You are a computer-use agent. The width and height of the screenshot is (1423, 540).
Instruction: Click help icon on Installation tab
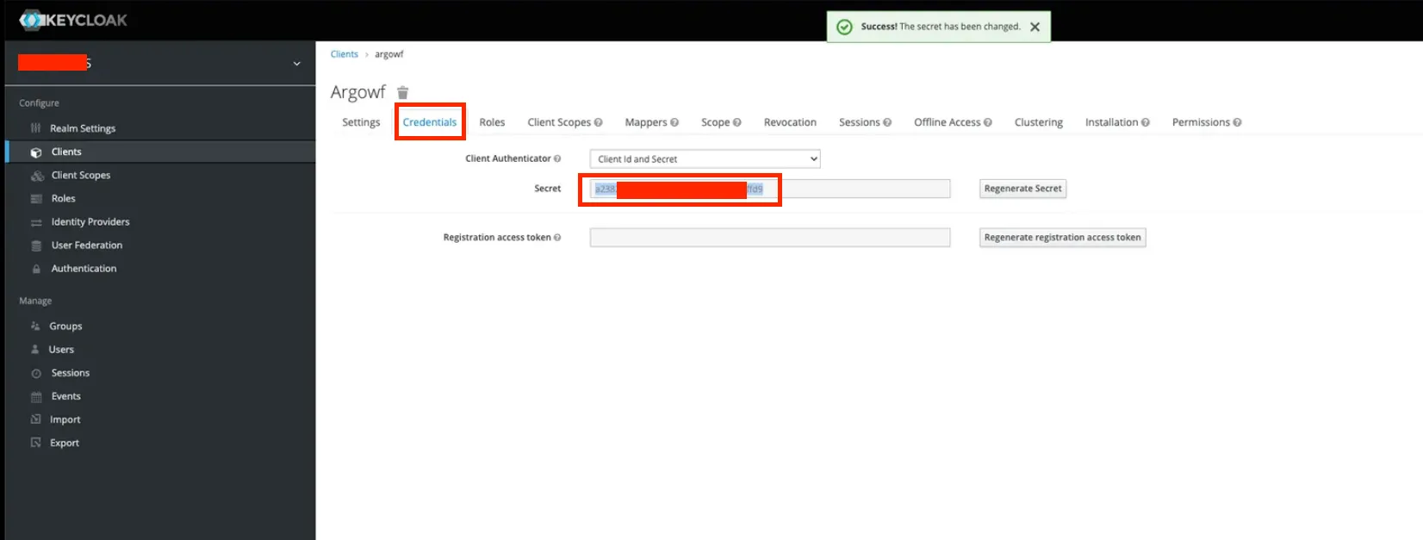(x=1146, y=122)
